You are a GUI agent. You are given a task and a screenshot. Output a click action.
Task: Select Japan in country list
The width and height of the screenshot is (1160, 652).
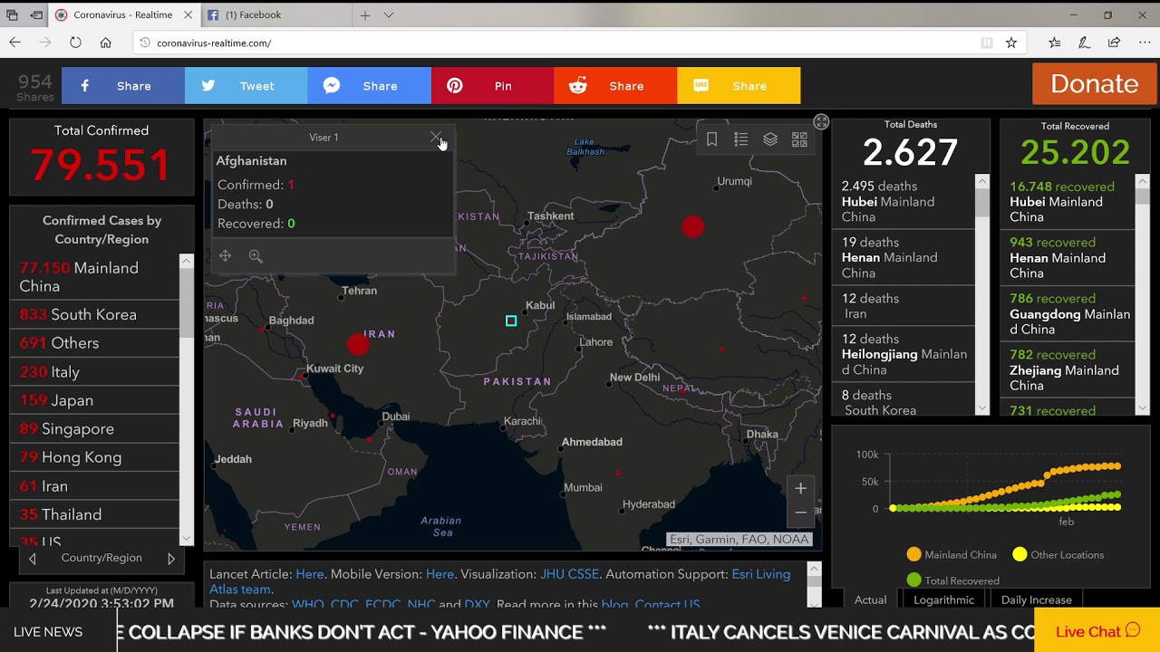pyautogui.click(x=94, y=400)
